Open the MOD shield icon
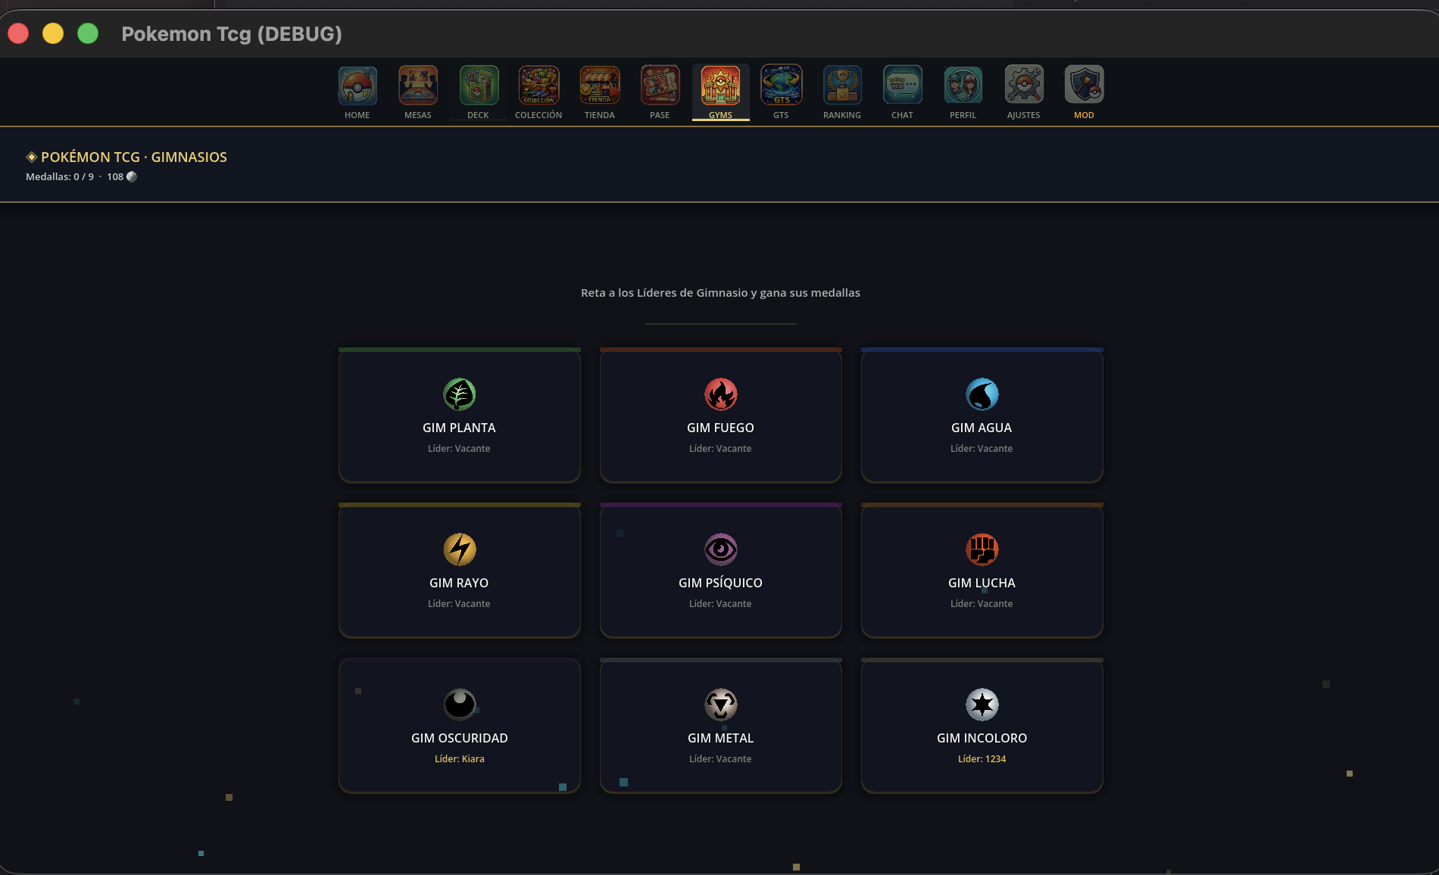 coord(1084,86)
